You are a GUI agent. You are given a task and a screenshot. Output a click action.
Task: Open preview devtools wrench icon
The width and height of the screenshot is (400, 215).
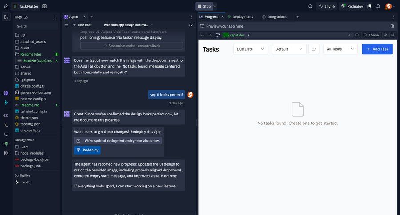[x=385, y=35]
